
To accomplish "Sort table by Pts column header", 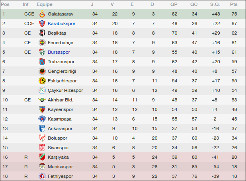I will click(x=233, y=4).
